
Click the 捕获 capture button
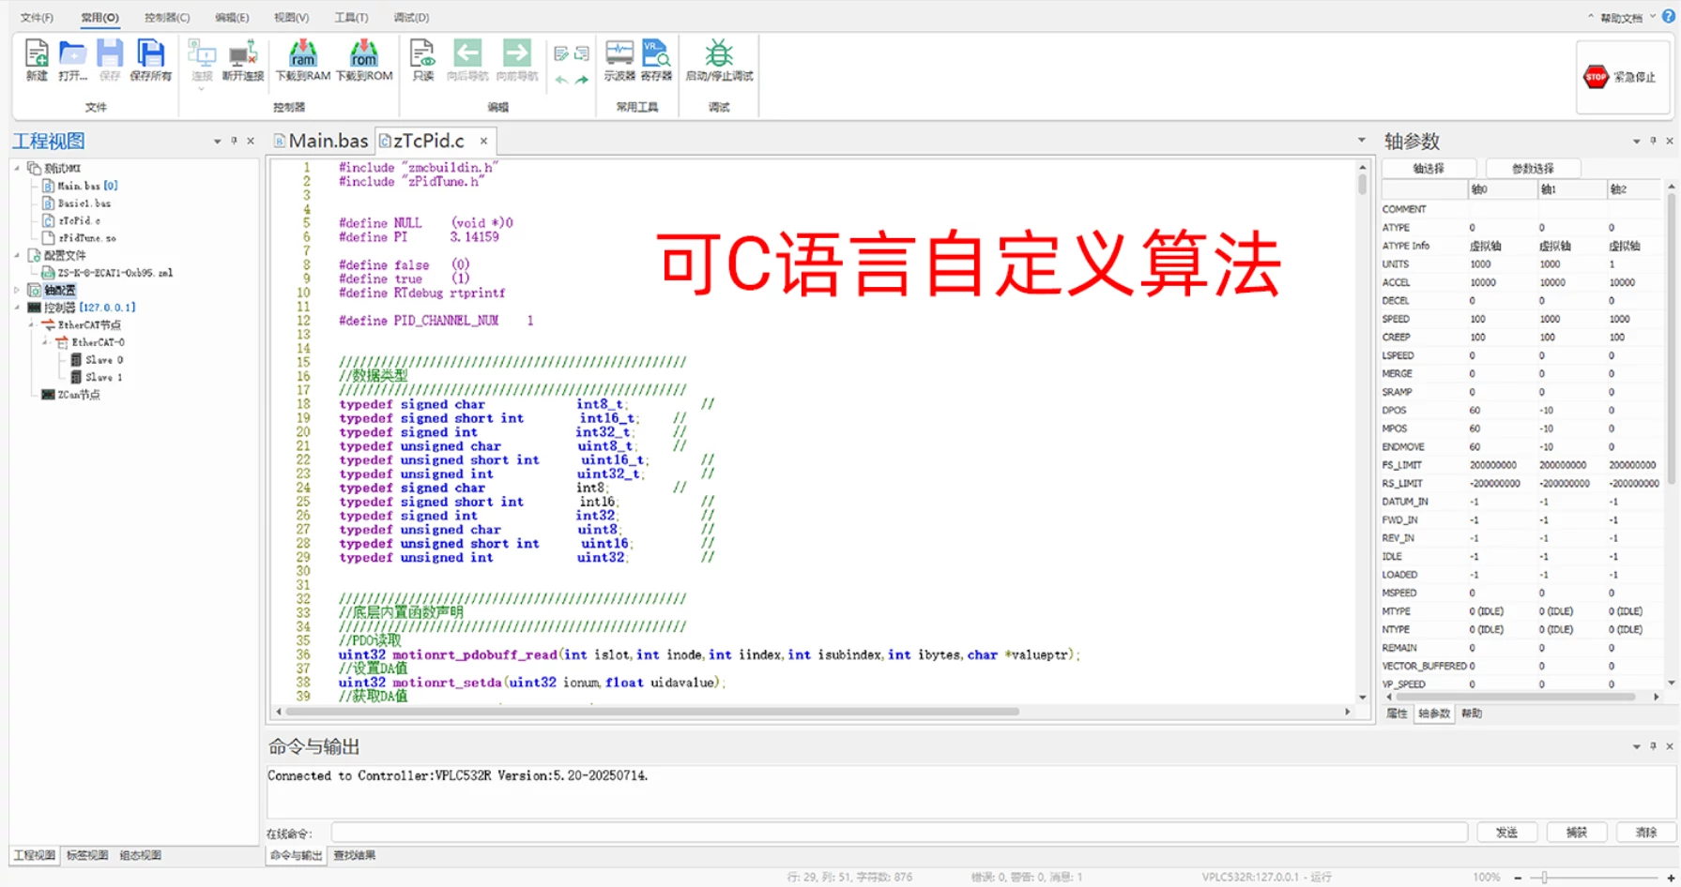coord(1577,833)
